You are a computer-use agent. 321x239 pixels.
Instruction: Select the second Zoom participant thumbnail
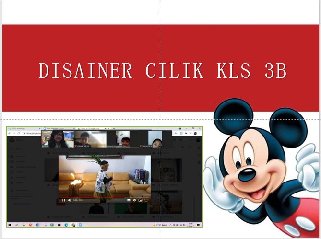coord(90,139)
